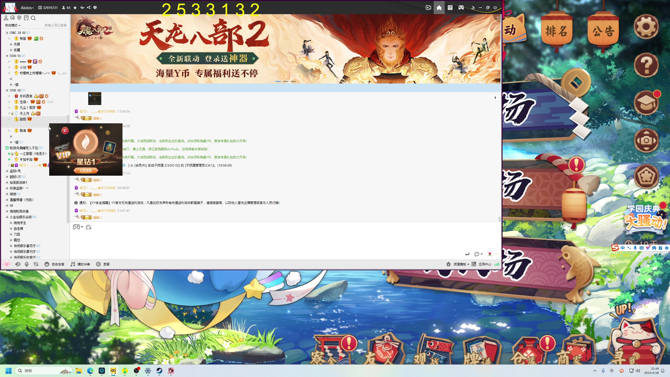Open 应用中心 app center
Viewport: 670px width, 377px height.
point(482,264)
